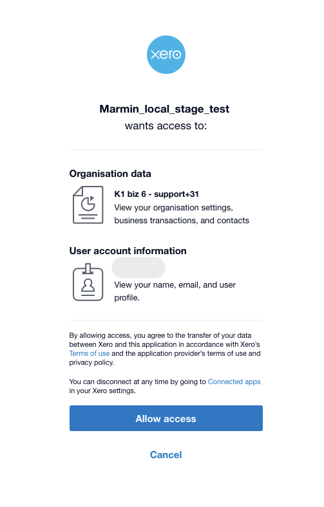Click the 'business transactions, and contacts' line
The width and height of the screenshot is (324, 507).
click(182, 221)
